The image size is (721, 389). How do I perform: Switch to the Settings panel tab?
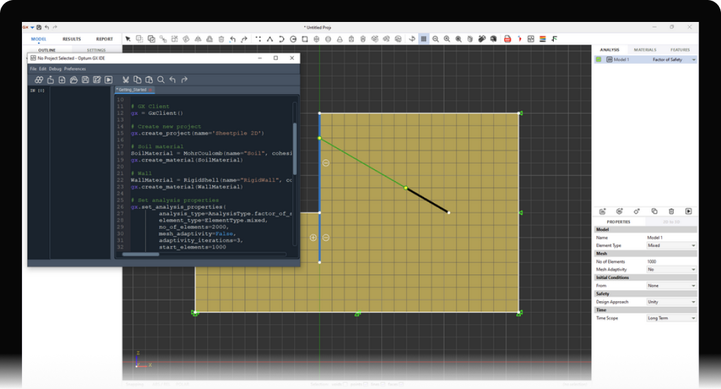pos(97,50)
